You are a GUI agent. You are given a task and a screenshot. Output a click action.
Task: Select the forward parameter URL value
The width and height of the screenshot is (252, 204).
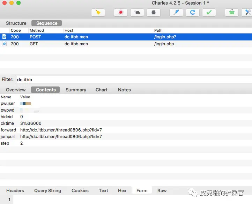click(61, 130)
